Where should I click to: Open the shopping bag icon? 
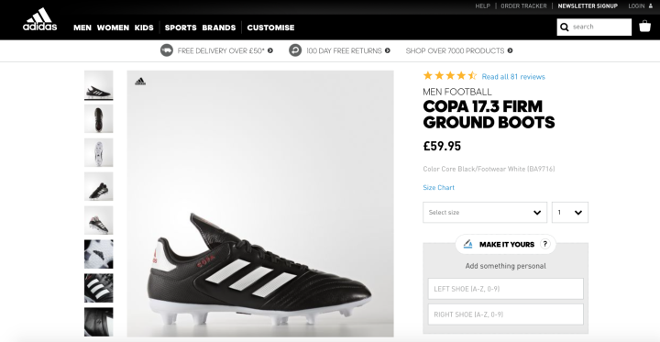pos(644,26)
